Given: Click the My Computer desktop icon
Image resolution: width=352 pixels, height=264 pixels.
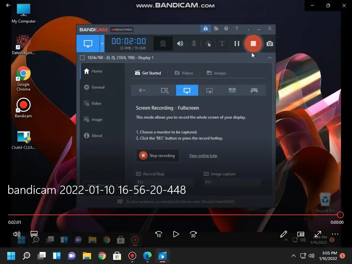Looking at the screenshot, I should [24, 13].
